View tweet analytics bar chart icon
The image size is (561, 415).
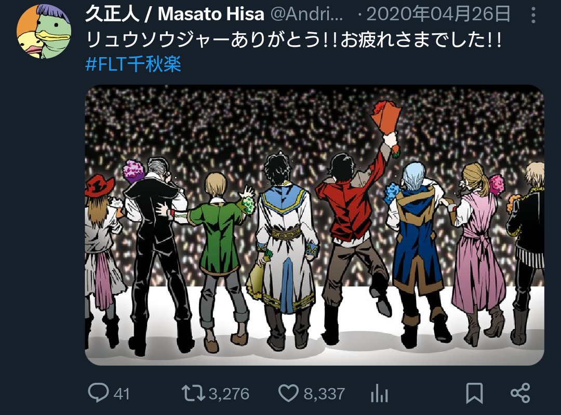click(380, 393)
